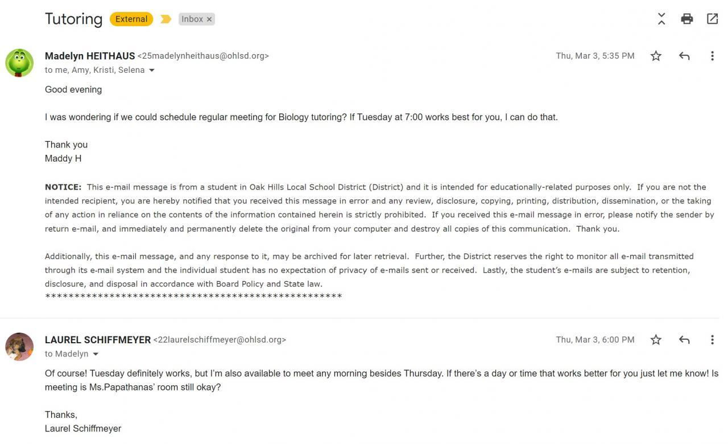Screen dimensions: 728x444
Task: Click Laurel Schiffmeyer's profile photo
Action: 19,346
